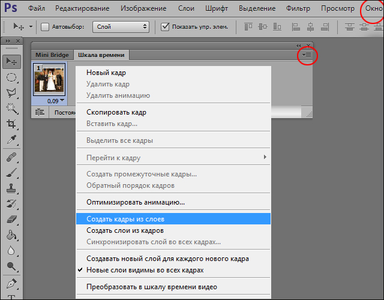Align top edges of layers
The width and height of the screenshot is (384, 300).
click(x=248, y=26)
